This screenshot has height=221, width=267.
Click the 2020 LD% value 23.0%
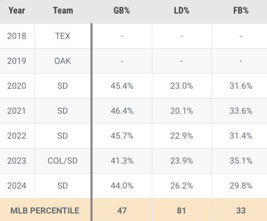[x=182, y=86]
